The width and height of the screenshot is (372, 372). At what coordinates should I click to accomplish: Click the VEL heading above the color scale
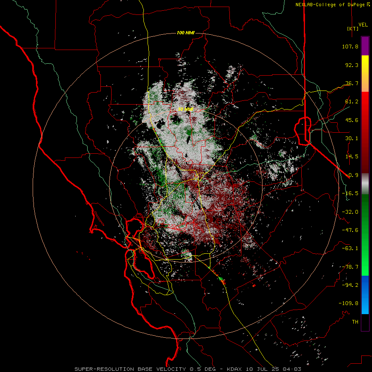[x=363, y=25]
